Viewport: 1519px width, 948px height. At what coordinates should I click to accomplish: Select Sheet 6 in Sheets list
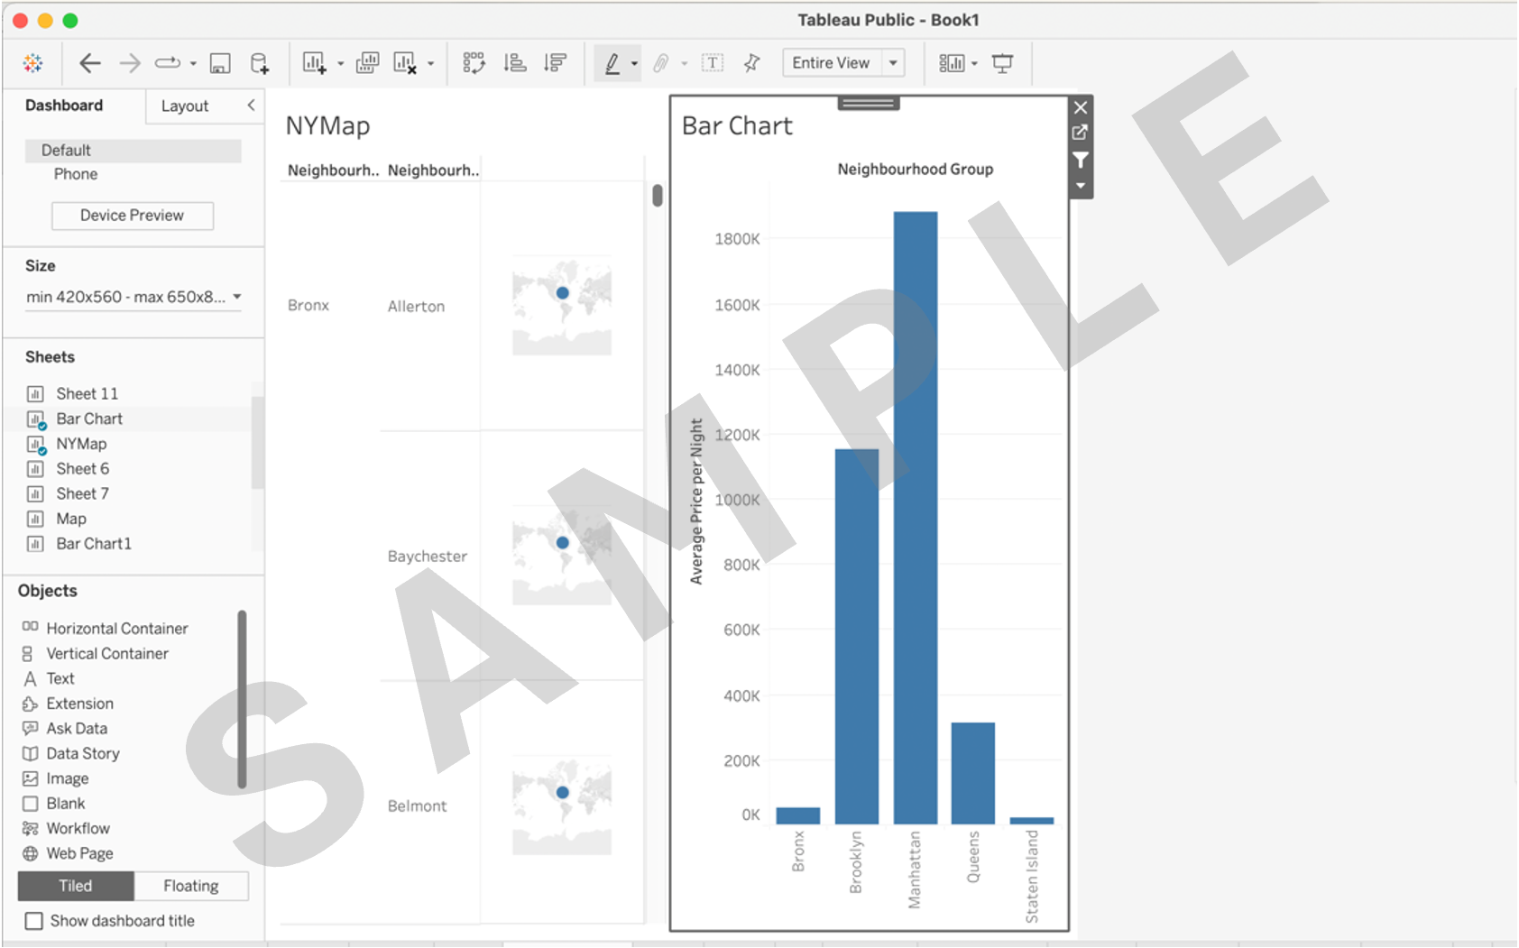(82, 469)
